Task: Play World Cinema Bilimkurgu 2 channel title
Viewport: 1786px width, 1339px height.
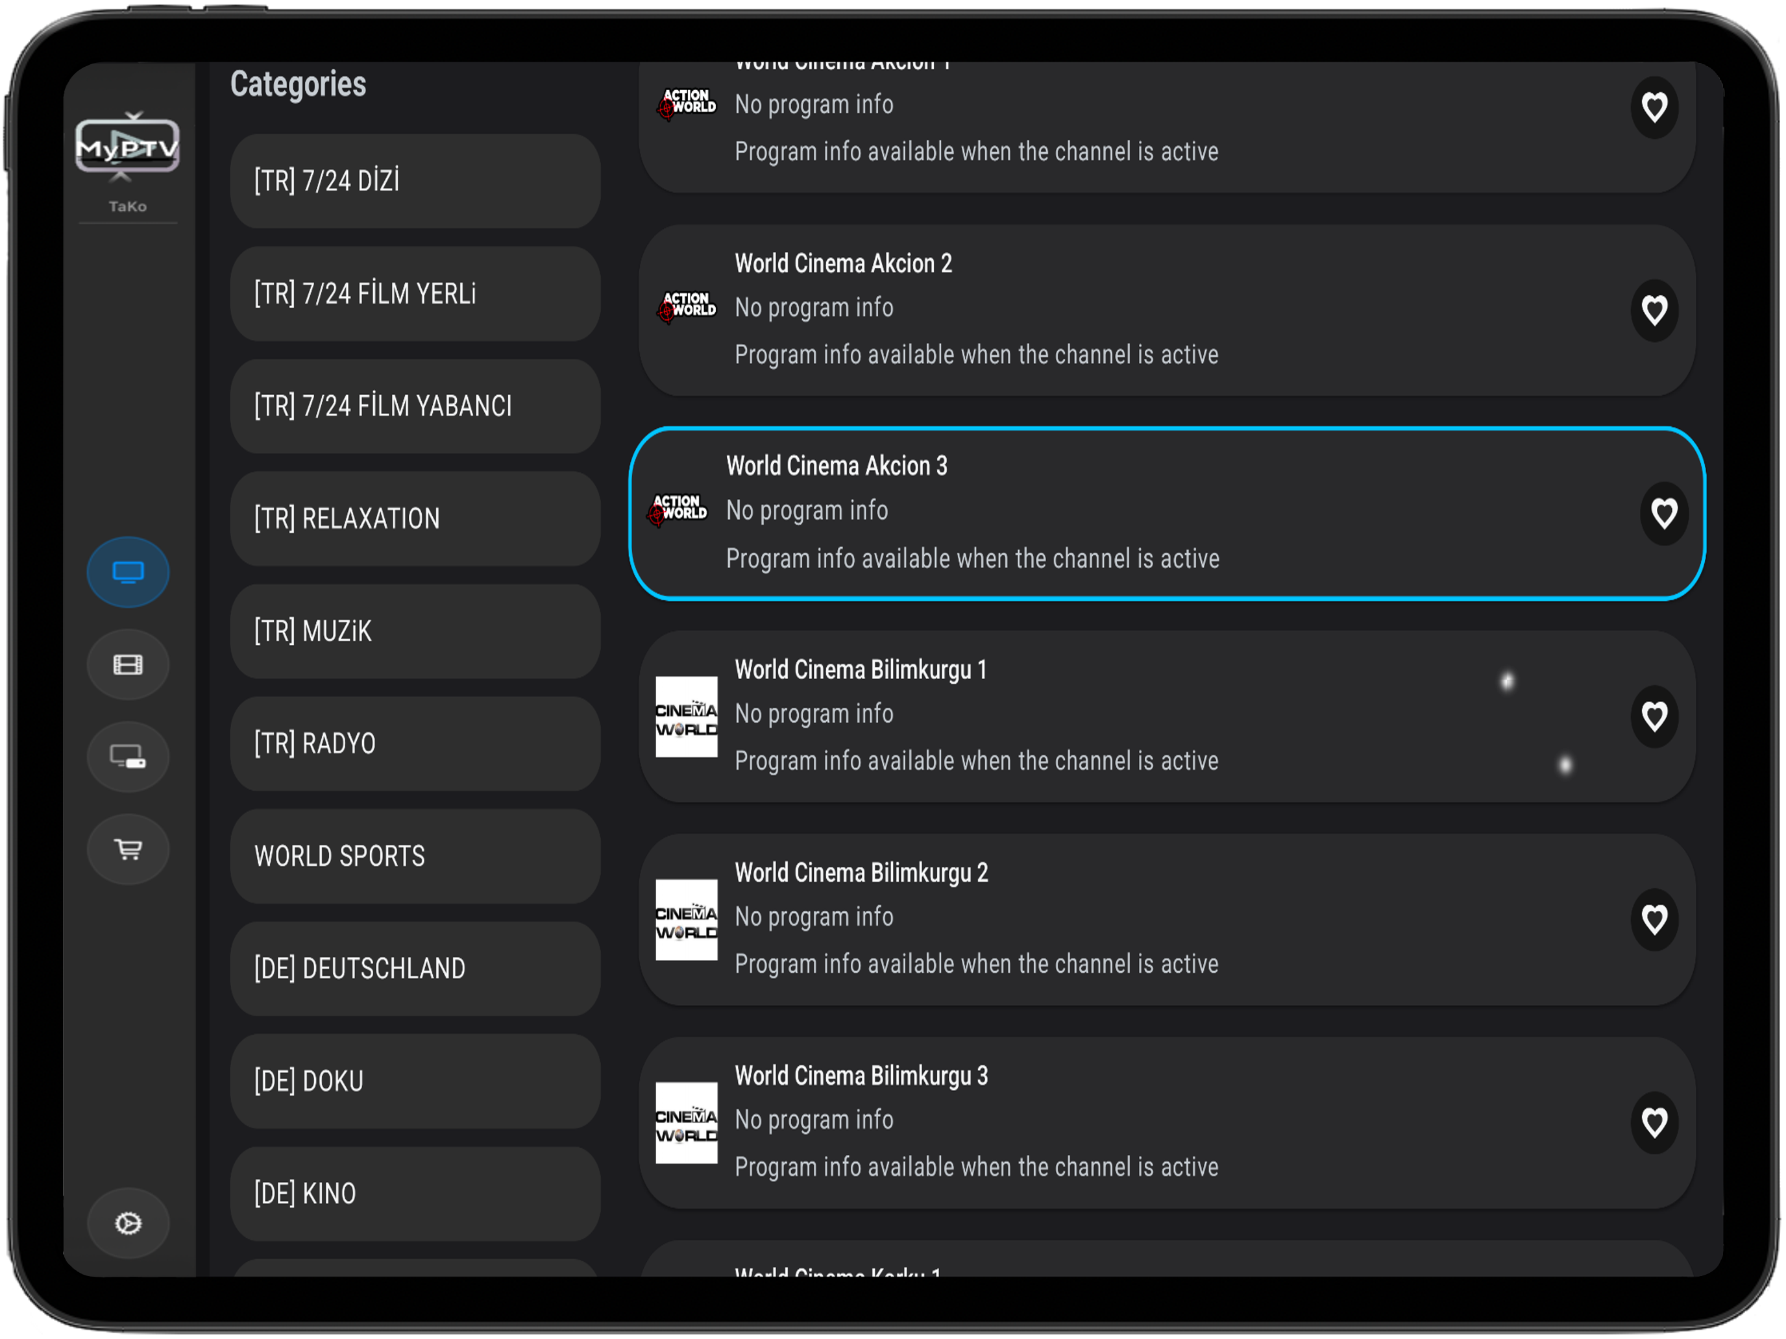Action: [861, 873]
